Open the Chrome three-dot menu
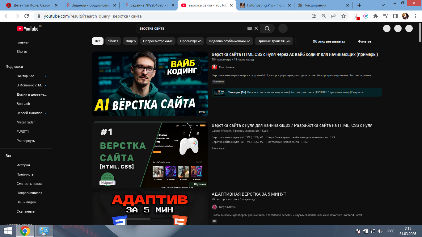 click(415, 16)
